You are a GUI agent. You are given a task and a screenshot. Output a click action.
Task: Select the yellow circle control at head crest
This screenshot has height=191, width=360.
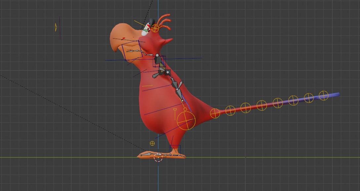(x=155, y=28)
